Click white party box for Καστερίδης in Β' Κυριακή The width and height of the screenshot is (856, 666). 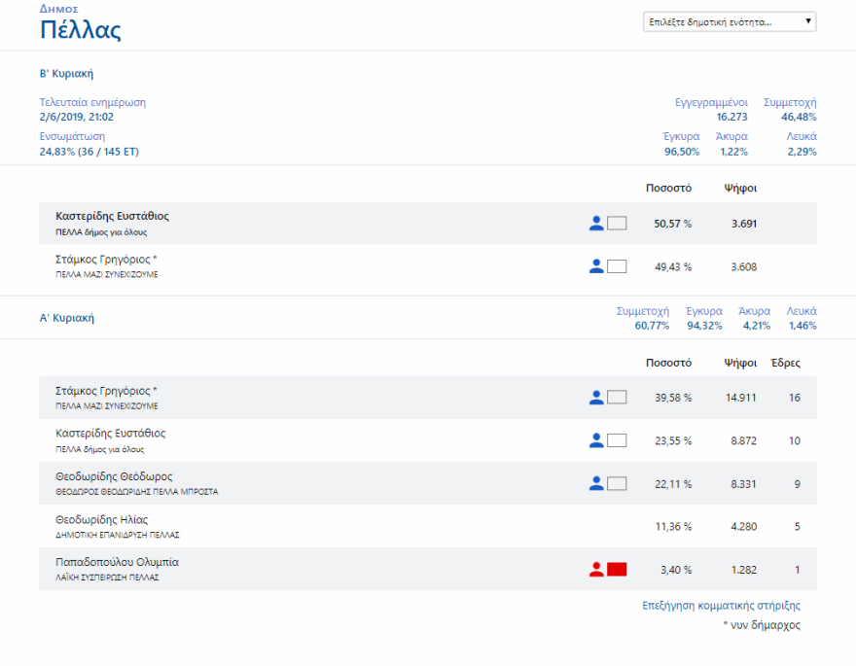(617, 224)
